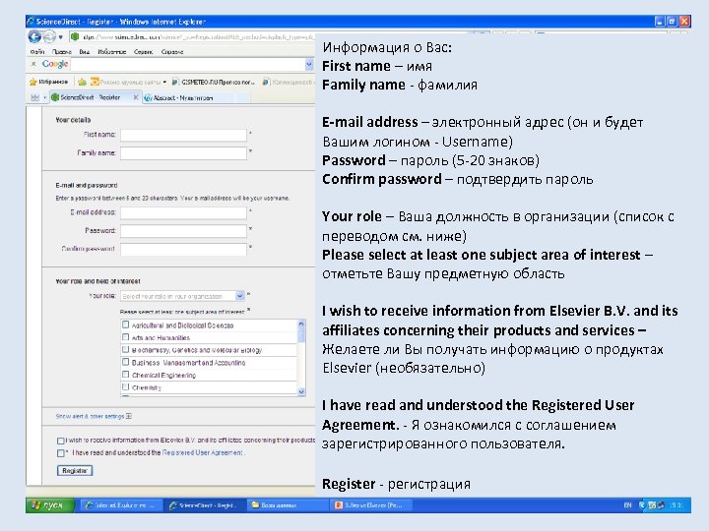Open the Файл menu
This screenshot has height=531, width=709.
pyautogui.click(x=36, y=52)
